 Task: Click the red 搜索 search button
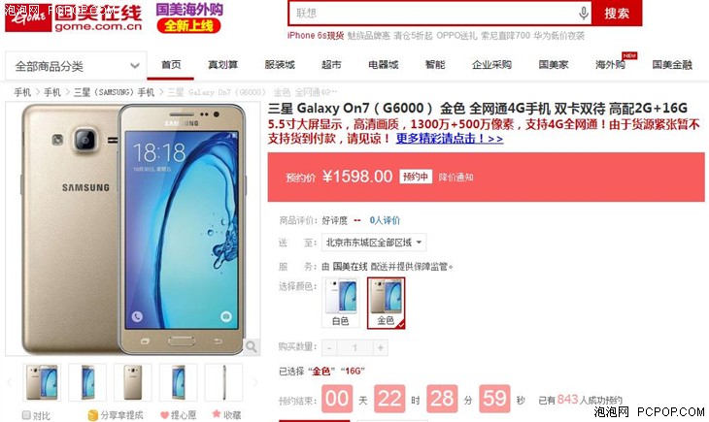[617, 14]
